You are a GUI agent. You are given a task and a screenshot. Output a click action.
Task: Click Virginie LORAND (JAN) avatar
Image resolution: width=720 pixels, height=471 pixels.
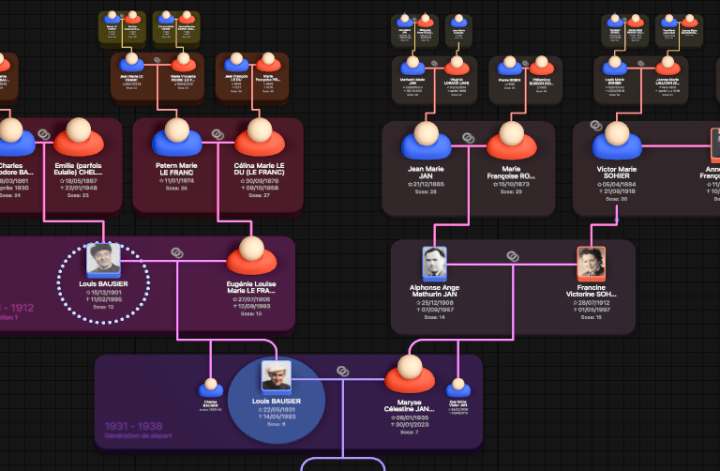(x=457, y=66)
